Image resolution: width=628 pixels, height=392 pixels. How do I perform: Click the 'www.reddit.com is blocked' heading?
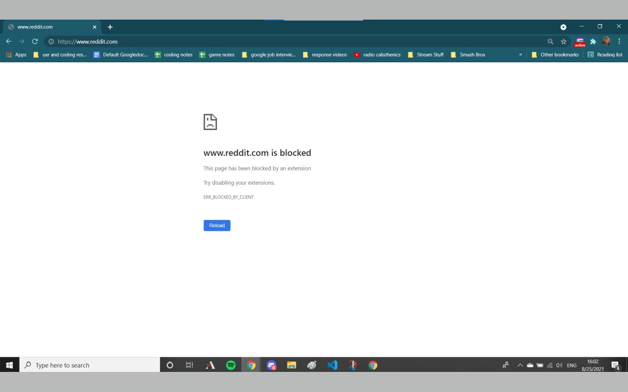click(x=257, y=153)
